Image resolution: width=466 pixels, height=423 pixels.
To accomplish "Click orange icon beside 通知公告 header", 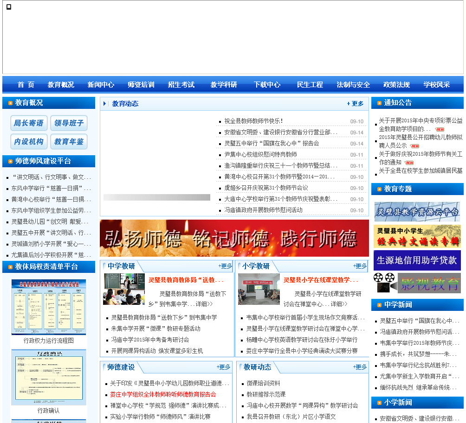I will (379, 103).
